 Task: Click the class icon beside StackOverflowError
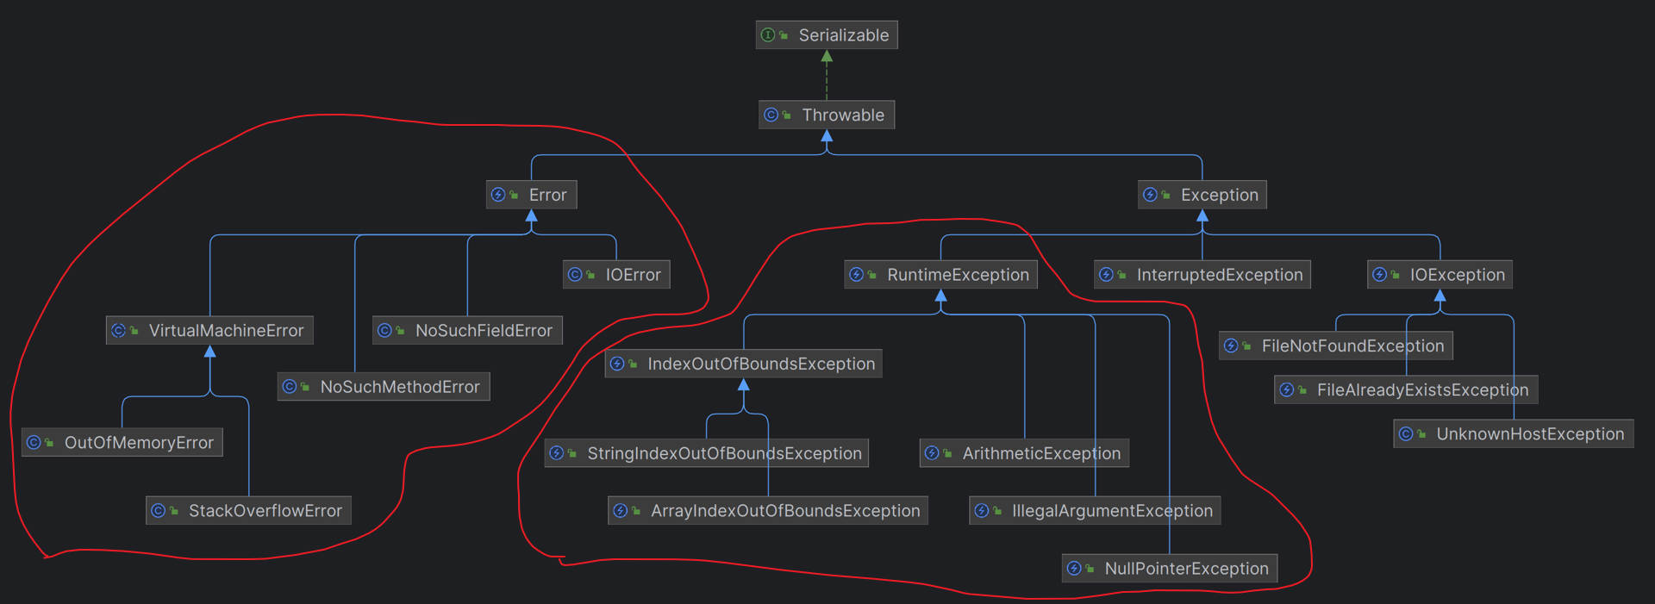point(158,510)
